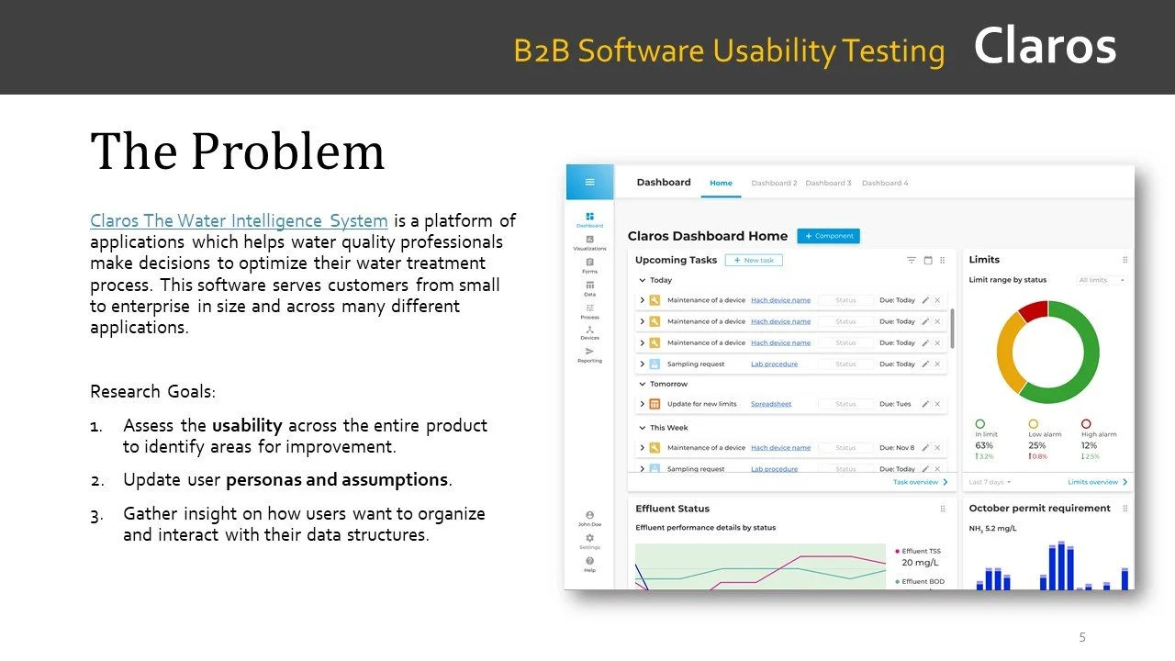Open the Last 7 days dropdown
1175x661 pixels.
(x=990, y=482)
